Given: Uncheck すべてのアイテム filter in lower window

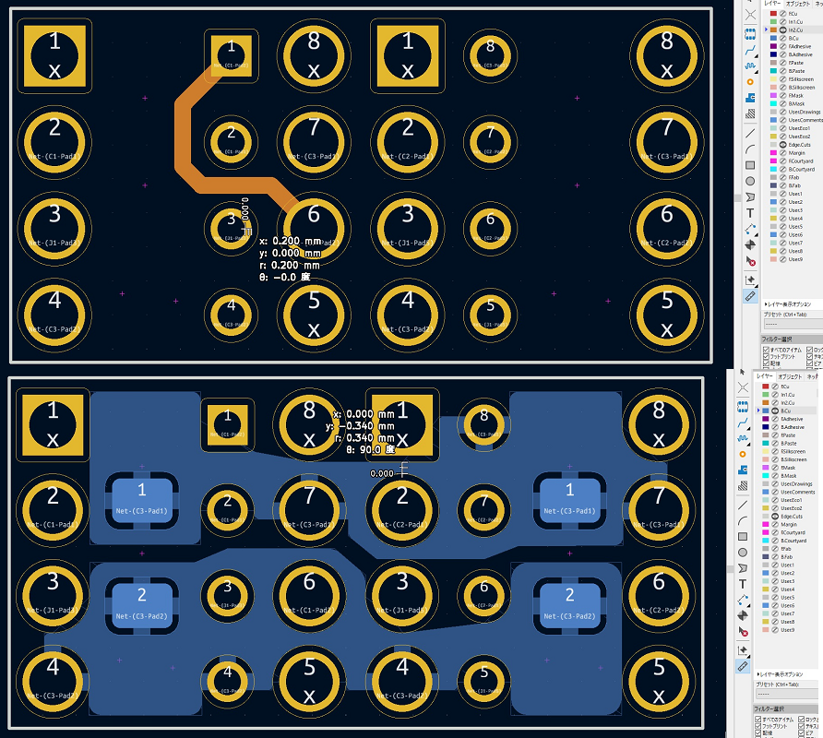Looking at the screenshot, I should pyautogui.click(x=758, y=720).
